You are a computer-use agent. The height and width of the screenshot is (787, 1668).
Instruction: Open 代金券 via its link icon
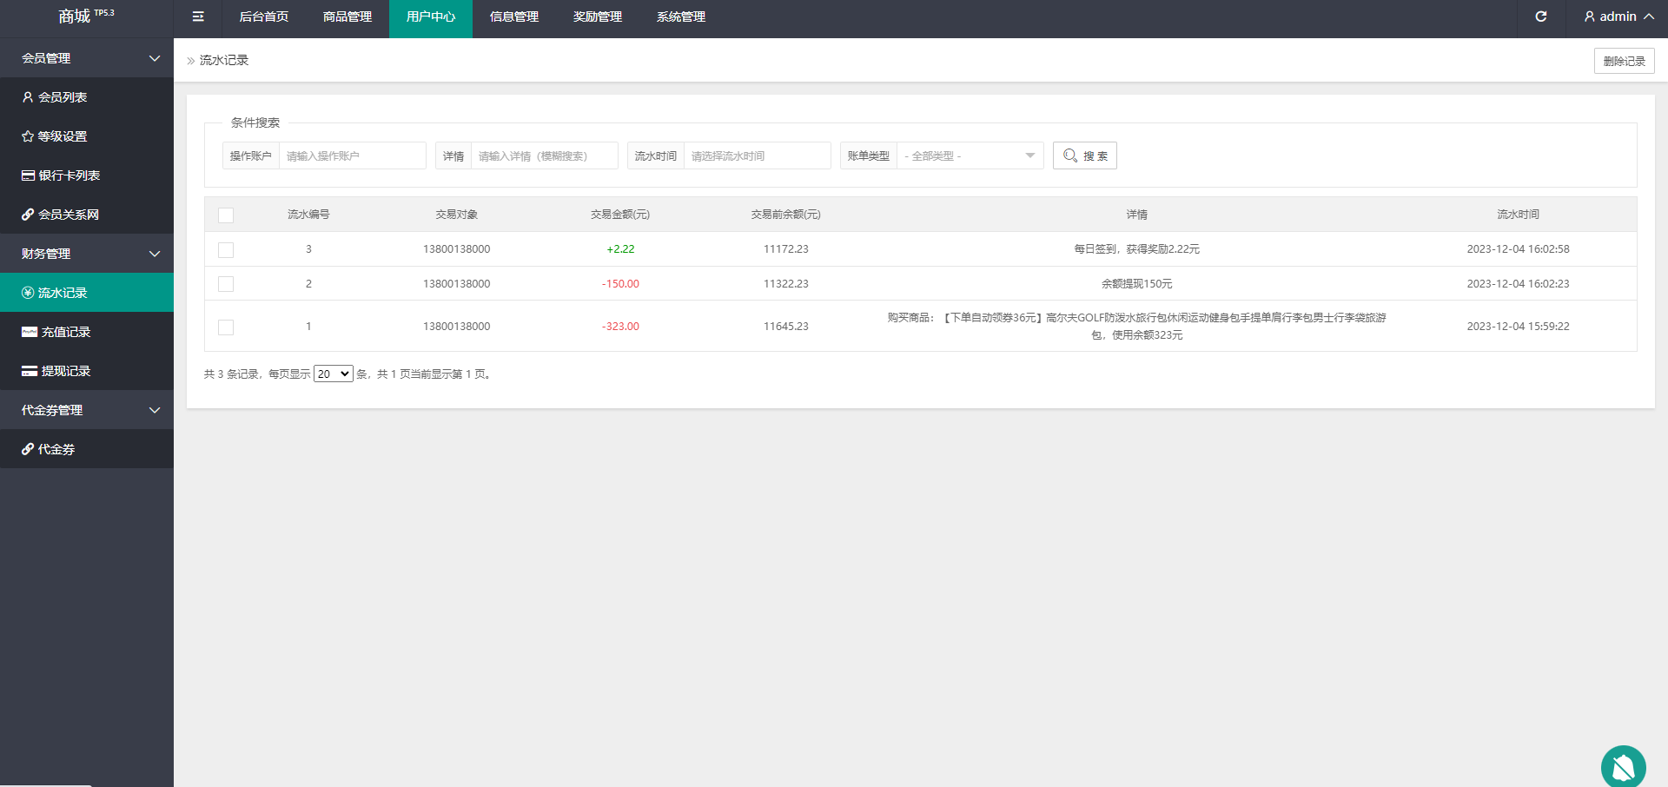point(28,449)
